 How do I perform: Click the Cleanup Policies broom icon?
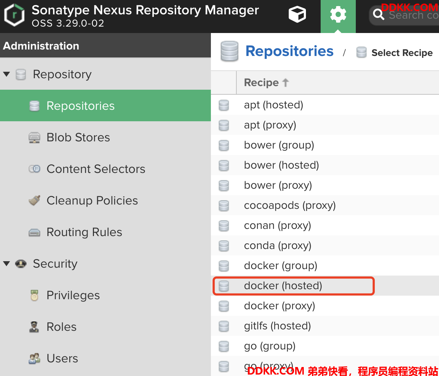[x=34, y=201]
